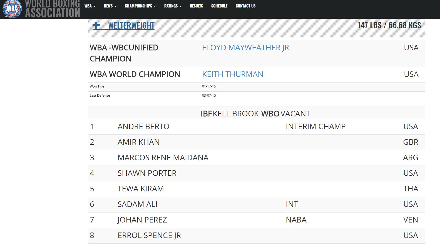Go to the Results page

click(x=196, y=6)
